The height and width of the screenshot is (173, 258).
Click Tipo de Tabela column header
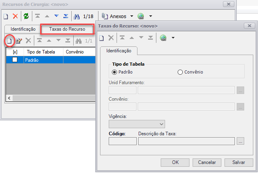43,52
